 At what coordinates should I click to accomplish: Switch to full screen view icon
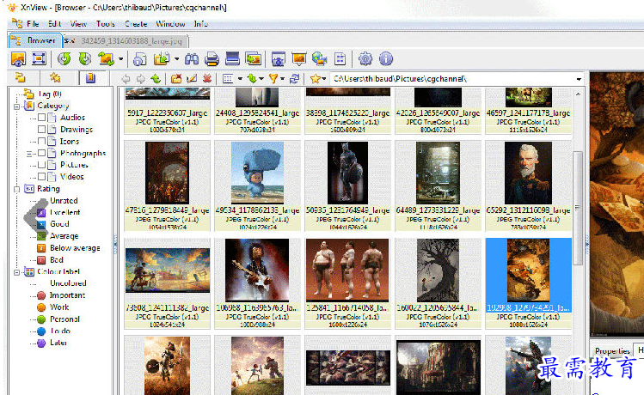pyautogui.click(x=39, y=59)
